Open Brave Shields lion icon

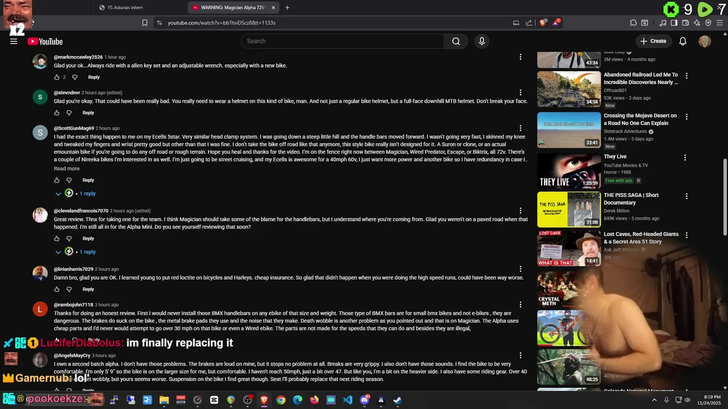click(543, 23)
